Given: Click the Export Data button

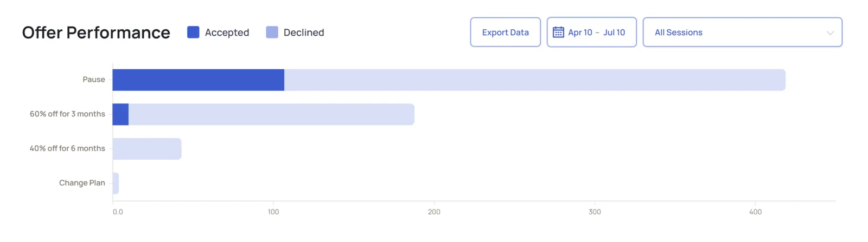Looking at the screenshot, I should [x=505, y=32].
